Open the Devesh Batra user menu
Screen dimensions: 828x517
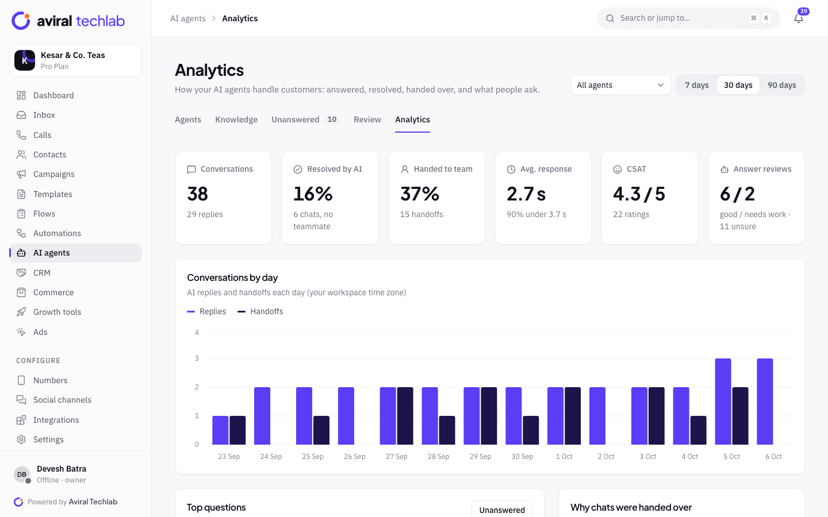pos(76,474)
